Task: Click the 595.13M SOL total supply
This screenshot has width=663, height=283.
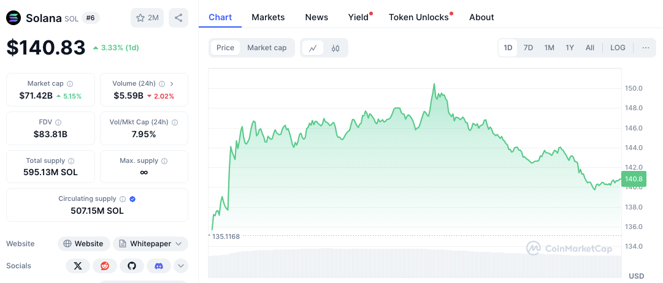Action: pos(51,172)
